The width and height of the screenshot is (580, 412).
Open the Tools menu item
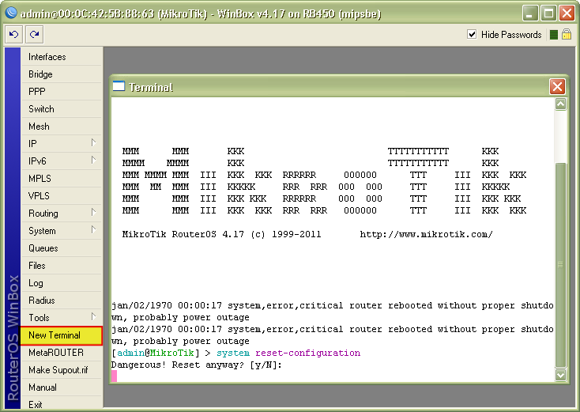pyautogui.click(x=62, y=318)
